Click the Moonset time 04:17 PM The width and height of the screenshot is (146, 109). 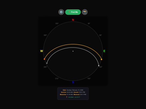pos(83,94)
